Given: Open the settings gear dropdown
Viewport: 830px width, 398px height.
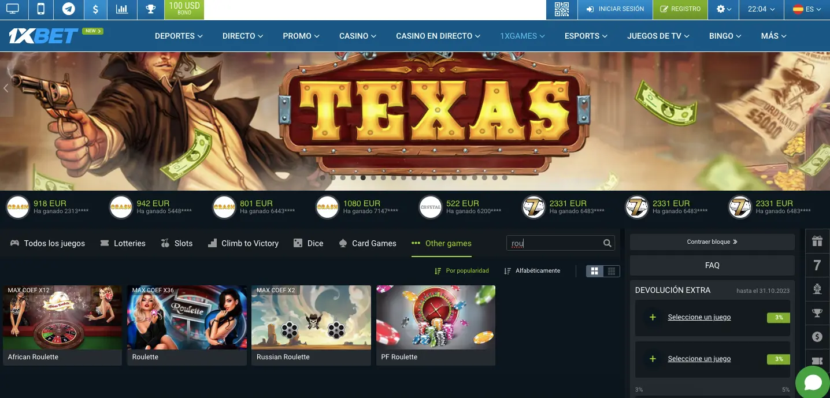Looking at the screenshot, I should 724,9.
